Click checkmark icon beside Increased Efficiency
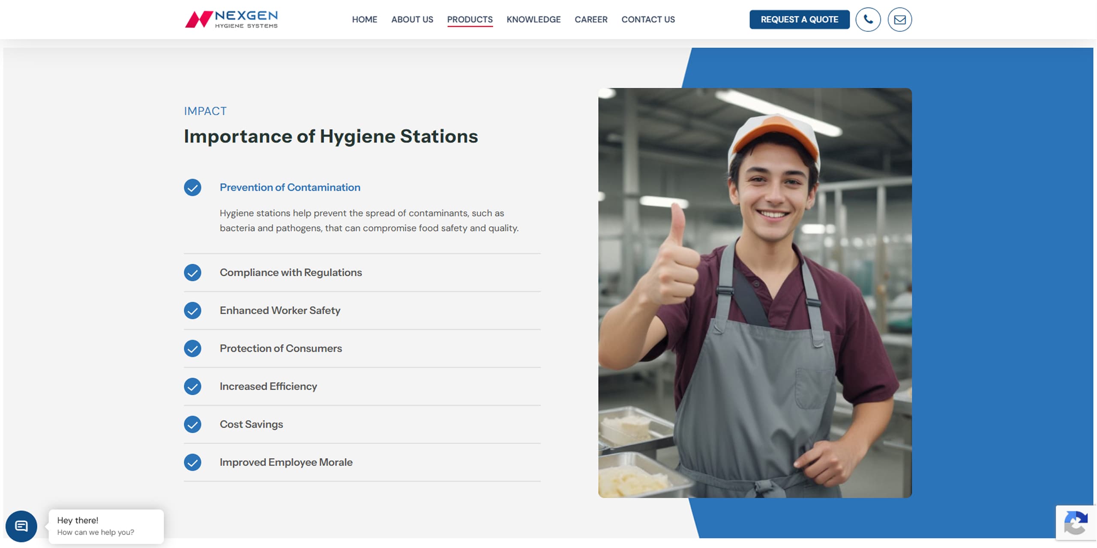The width and height of the screenshot is (1097, 548). click(x=192, y=387)
